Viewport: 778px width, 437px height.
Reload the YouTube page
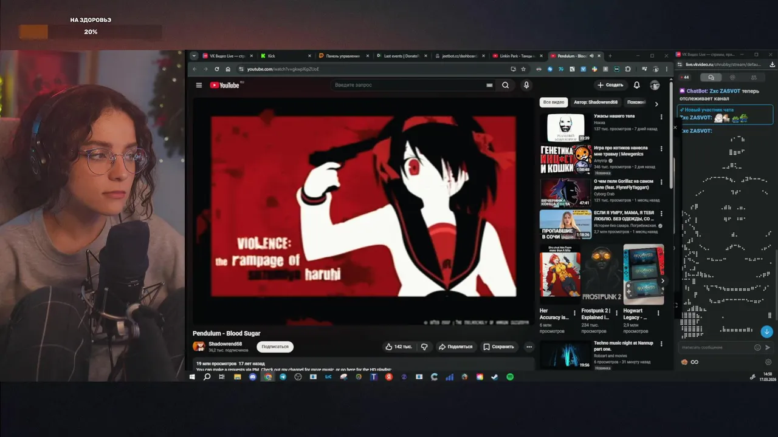tap(217, 69)
